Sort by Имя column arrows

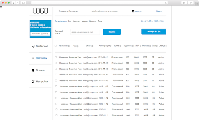click(78, 46)
